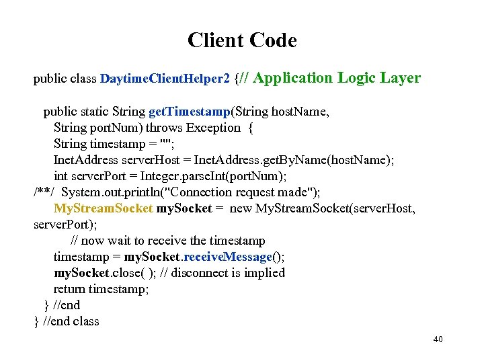
Task: Click 'public static String' keywords
Action: click(94, 112)
